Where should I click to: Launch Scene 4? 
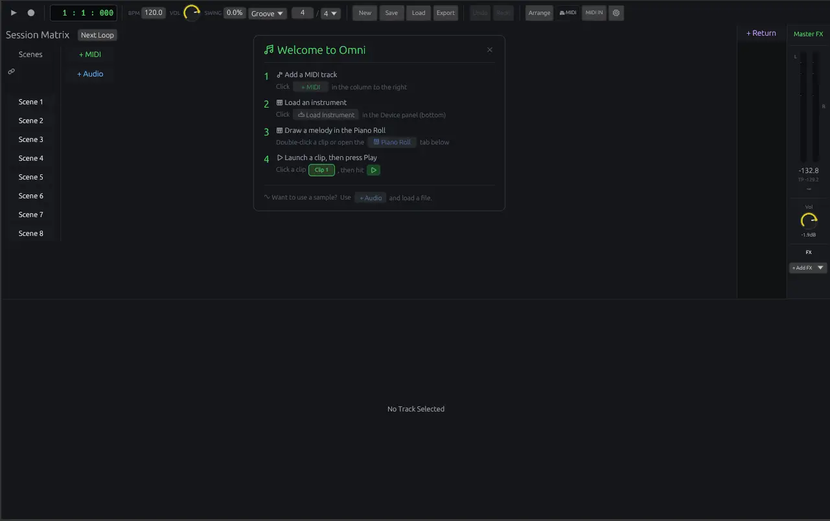[31, 158]
